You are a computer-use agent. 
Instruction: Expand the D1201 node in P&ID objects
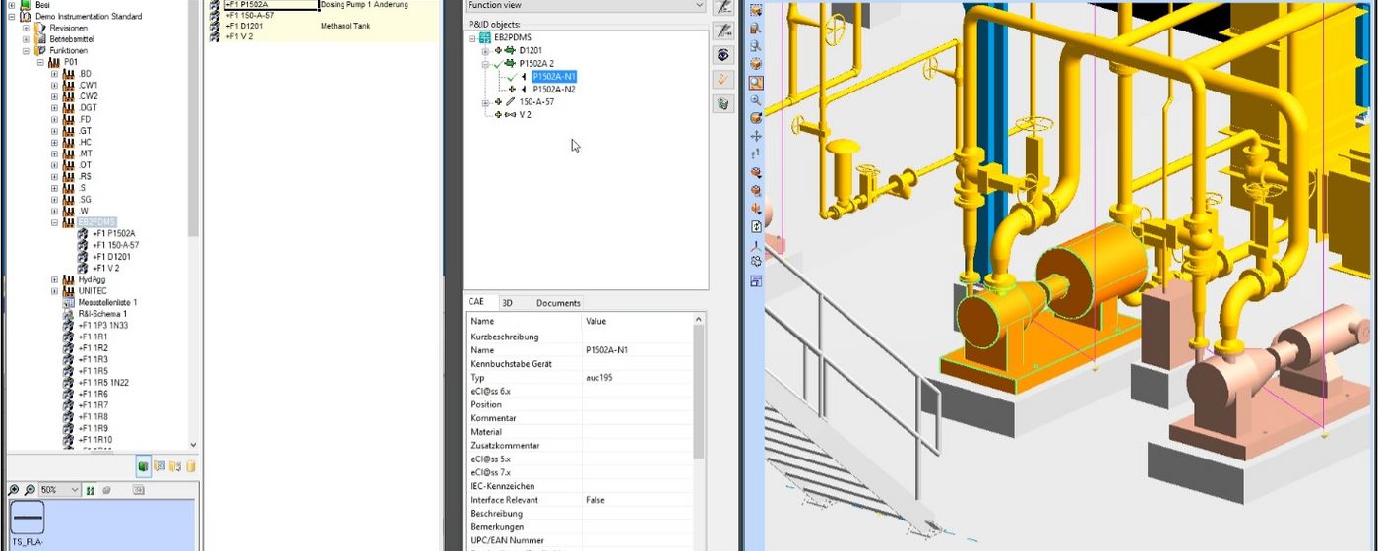click(485, 51)
